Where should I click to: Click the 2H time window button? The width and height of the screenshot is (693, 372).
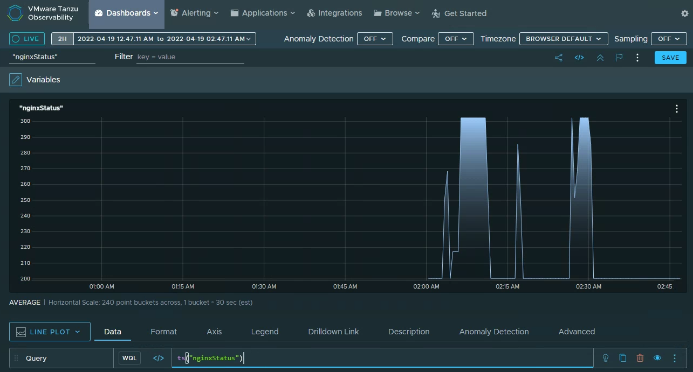pos(63,39)
